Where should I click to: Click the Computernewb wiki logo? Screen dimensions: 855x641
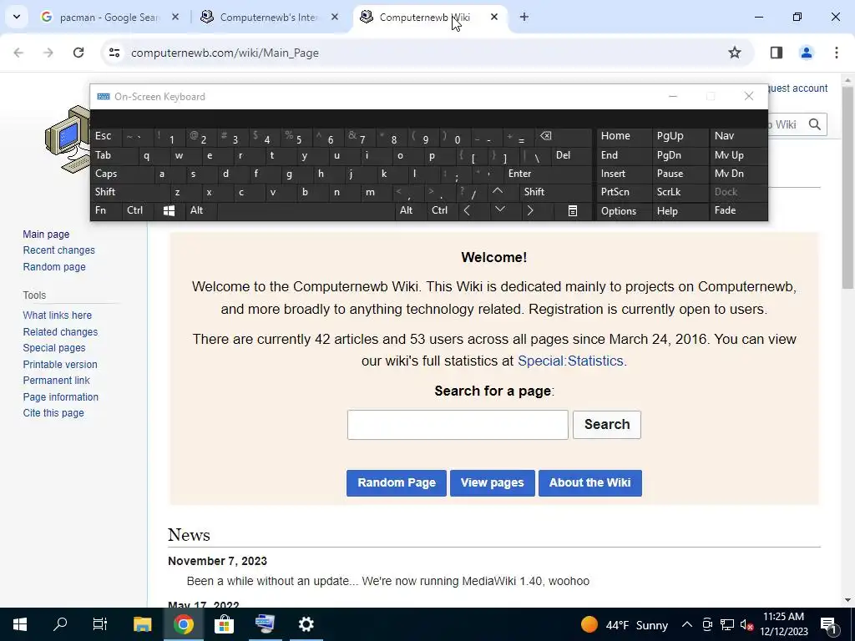click(x=68, y=139)
